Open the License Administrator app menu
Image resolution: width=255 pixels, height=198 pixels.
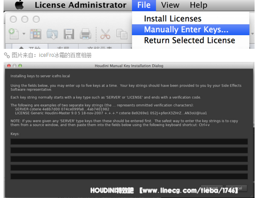[x=81, y=5]
